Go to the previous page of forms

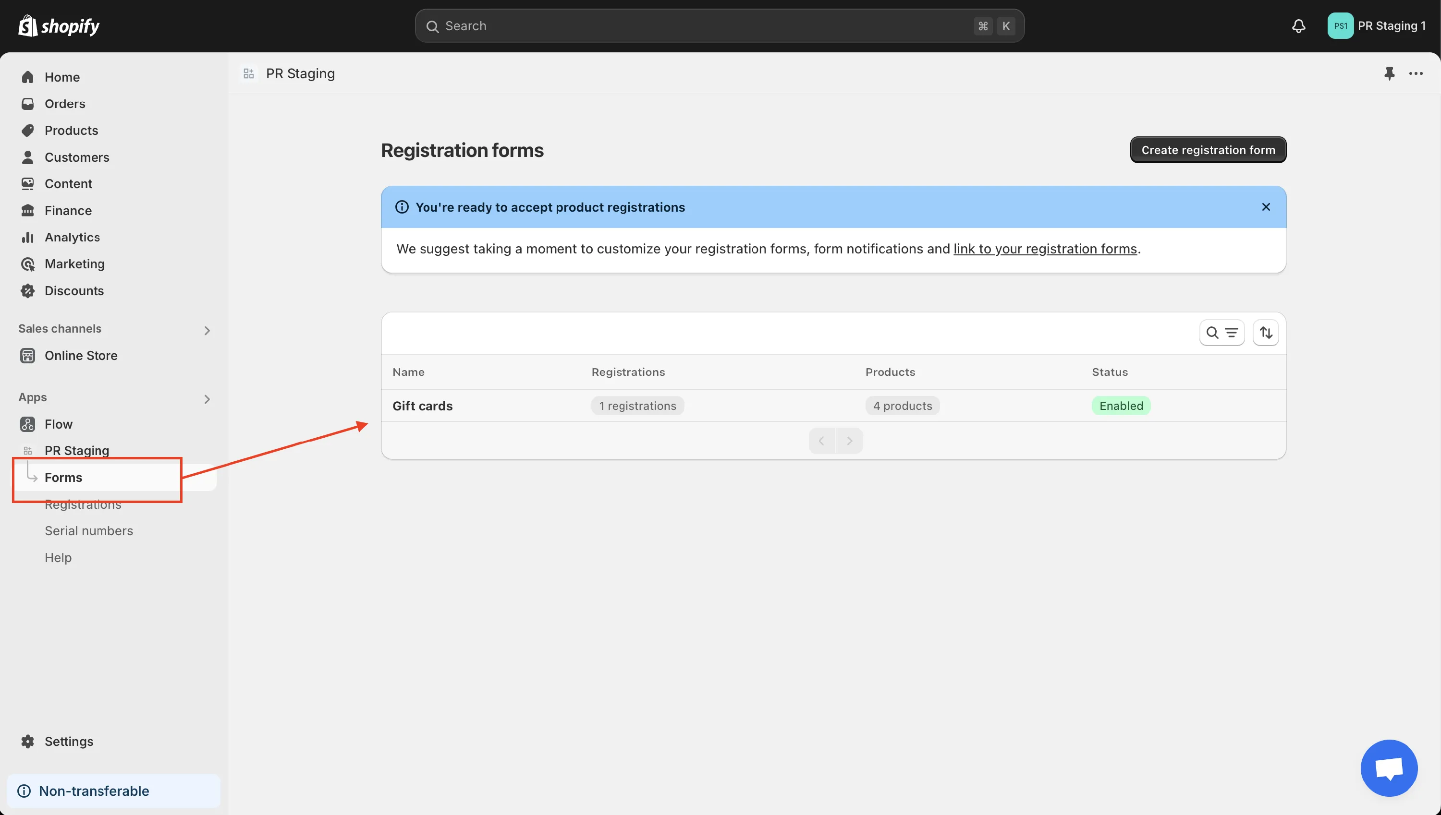click(821, 441)
